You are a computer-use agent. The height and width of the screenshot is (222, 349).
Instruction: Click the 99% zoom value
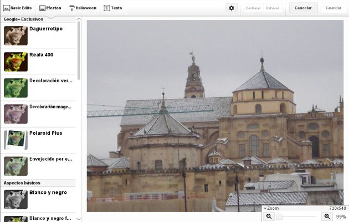(341, 216)
